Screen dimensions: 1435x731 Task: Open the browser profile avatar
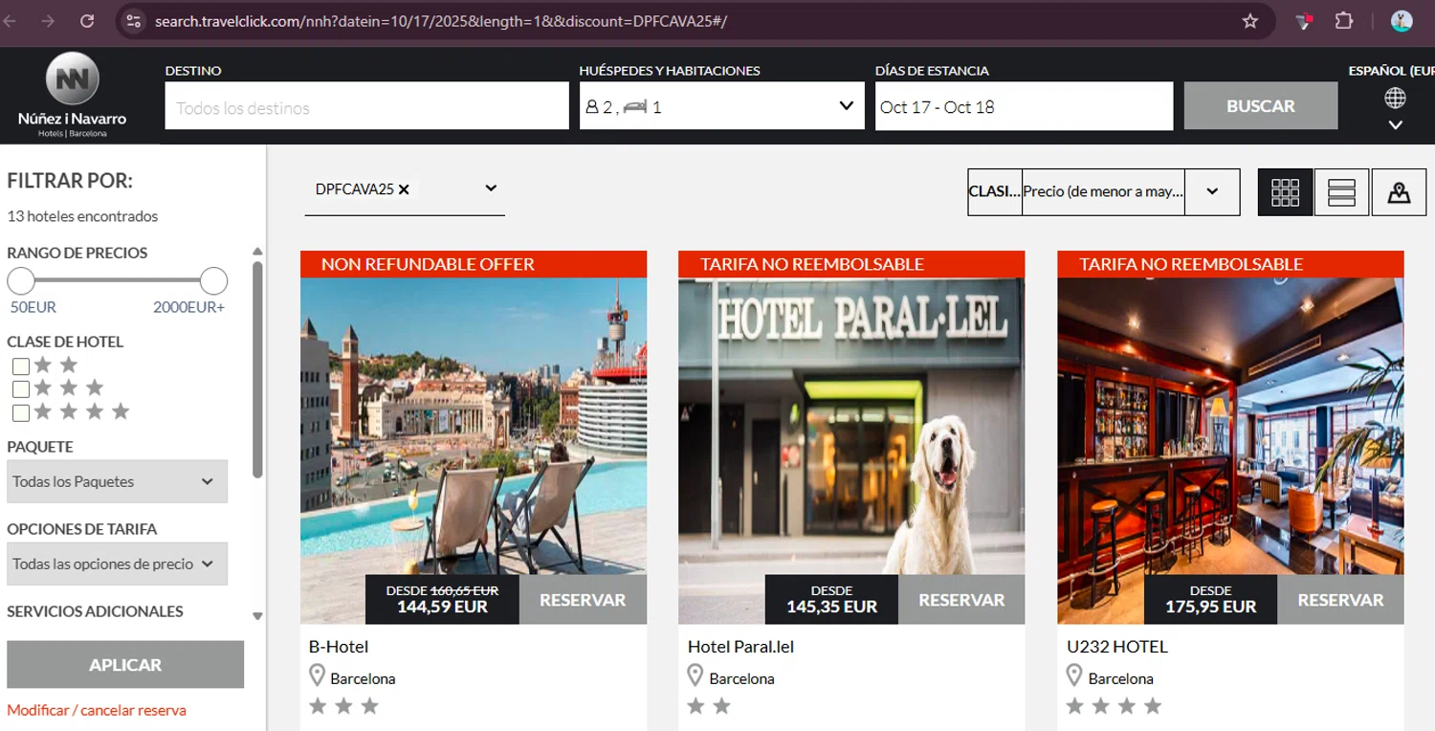(x=1402, y=21)
